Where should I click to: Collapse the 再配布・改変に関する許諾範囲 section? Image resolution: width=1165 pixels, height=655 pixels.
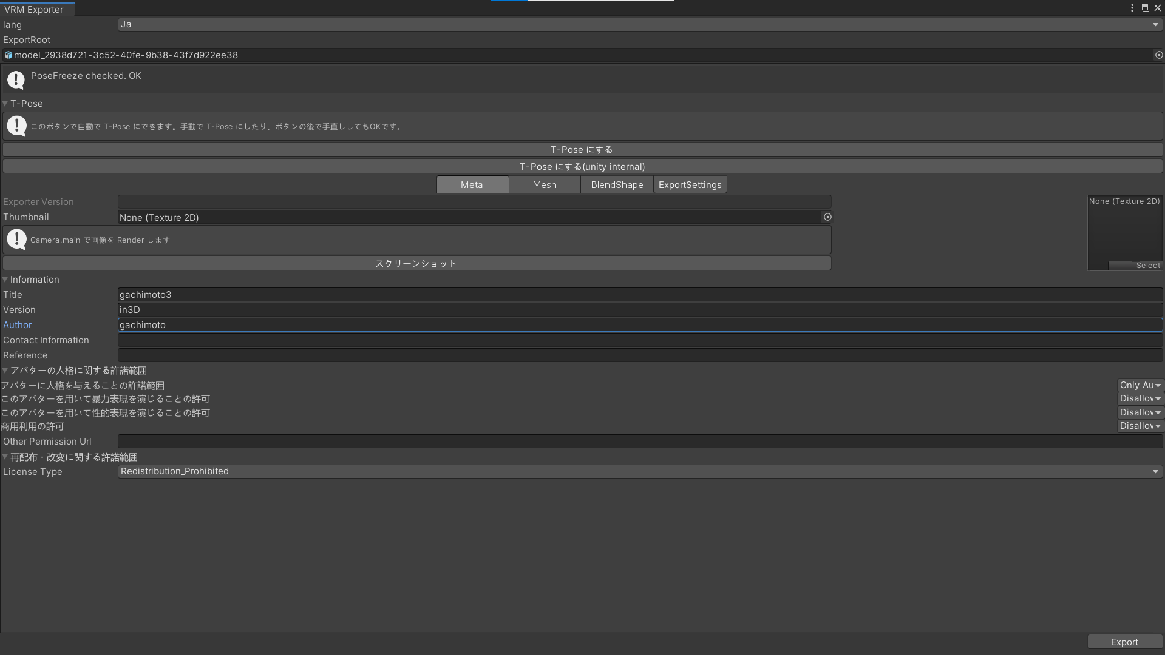(5, 457)
